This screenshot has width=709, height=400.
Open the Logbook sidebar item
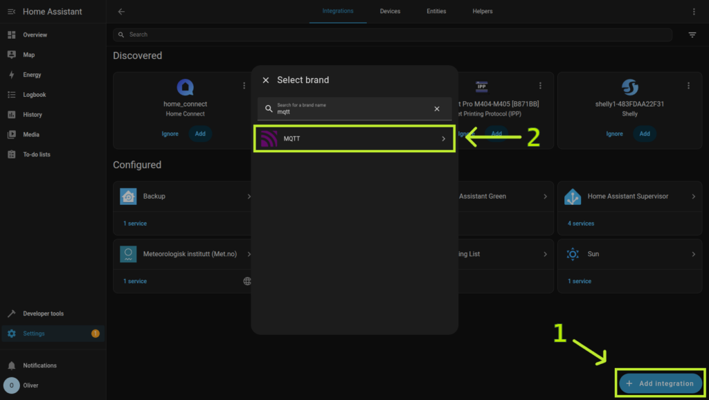click(35, 95)
